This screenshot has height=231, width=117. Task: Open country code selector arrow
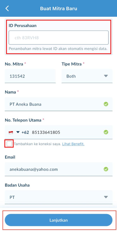[18, 132]
